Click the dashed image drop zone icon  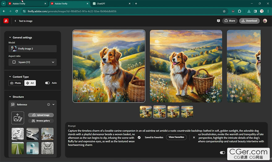(18, 118)
